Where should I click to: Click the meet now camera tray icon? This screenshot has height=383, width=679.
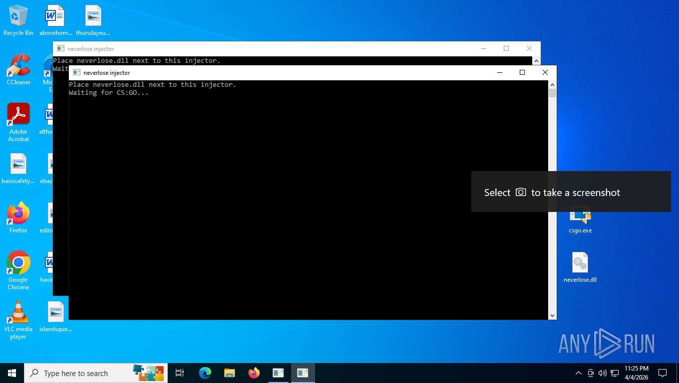(x=591, y=373)
